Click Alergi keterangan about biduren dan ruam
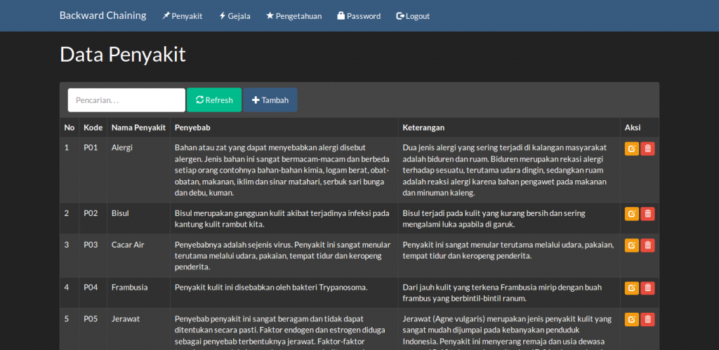The image size is (719, 350). [x=505, y=170]
